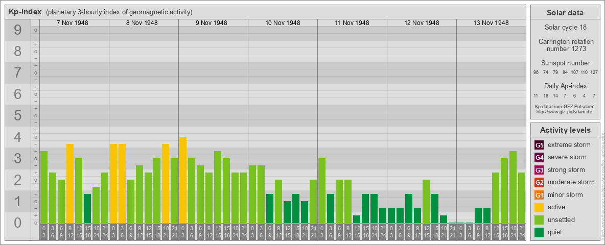Click the 'Solar cycle 18' text

(565, 28)
